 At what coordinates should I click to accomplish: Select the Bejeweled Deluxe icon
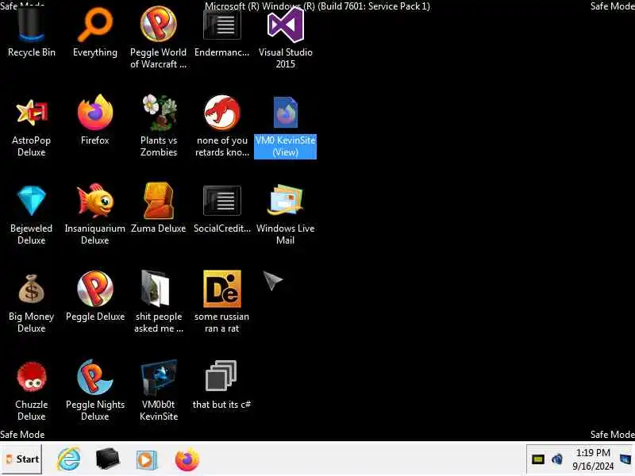(x=32, y=201)
